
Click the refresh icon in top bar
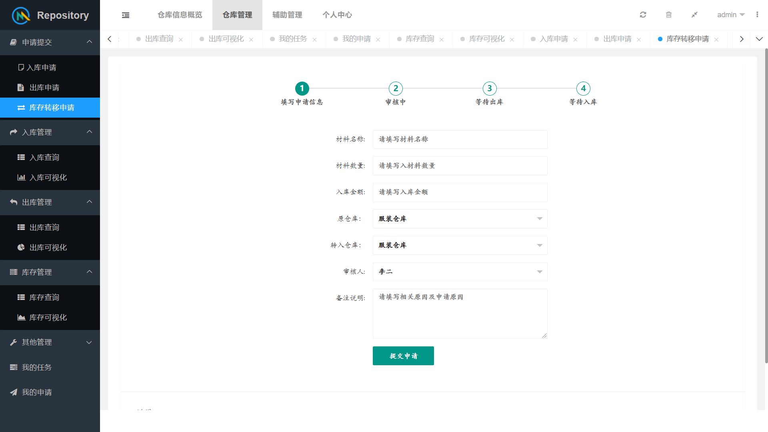643,15
